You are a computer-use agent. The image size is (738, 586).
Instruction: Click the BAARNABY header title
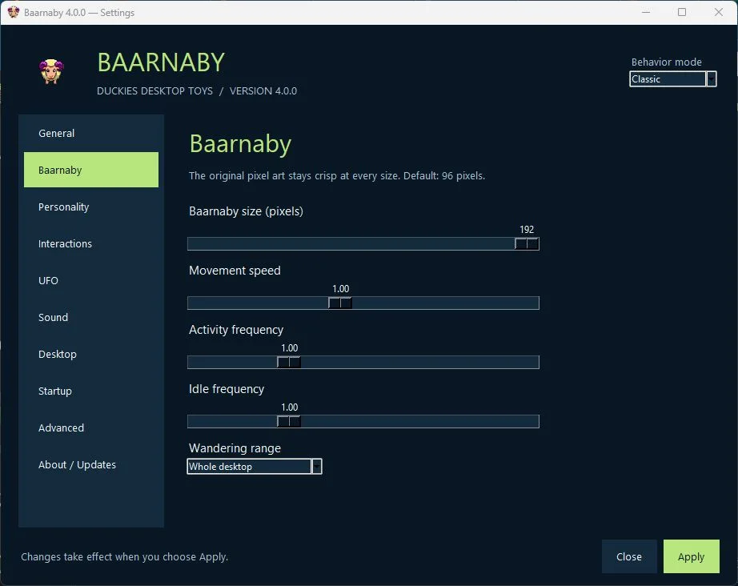161,62
